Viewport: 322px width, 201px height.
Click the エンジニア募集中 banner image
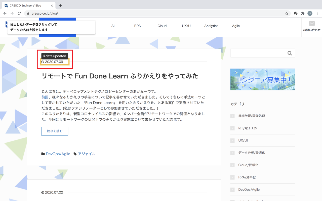[263, 79]
